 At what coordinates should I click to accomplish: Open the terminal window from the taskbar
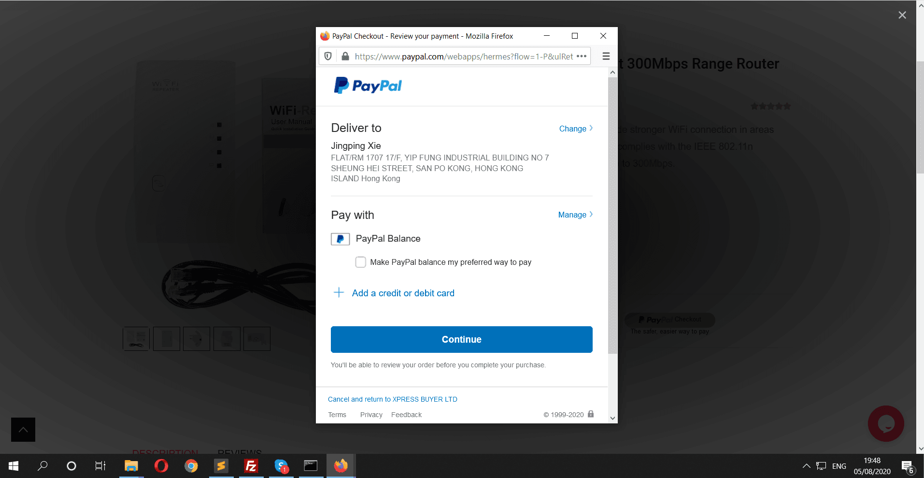coord(311,466)
